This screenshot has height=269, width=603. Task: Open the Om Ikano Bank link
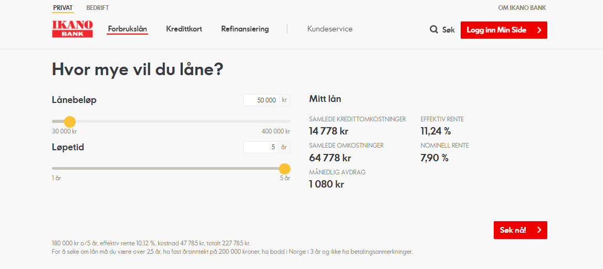click(522, 8)
